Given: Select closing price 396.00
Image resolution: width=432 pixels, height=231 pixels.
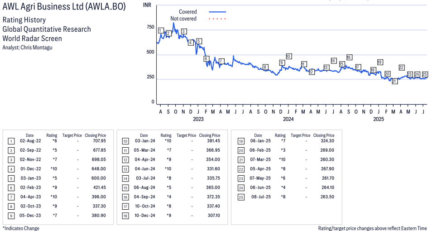Looking at the screenshot, I should coord(99,197).
